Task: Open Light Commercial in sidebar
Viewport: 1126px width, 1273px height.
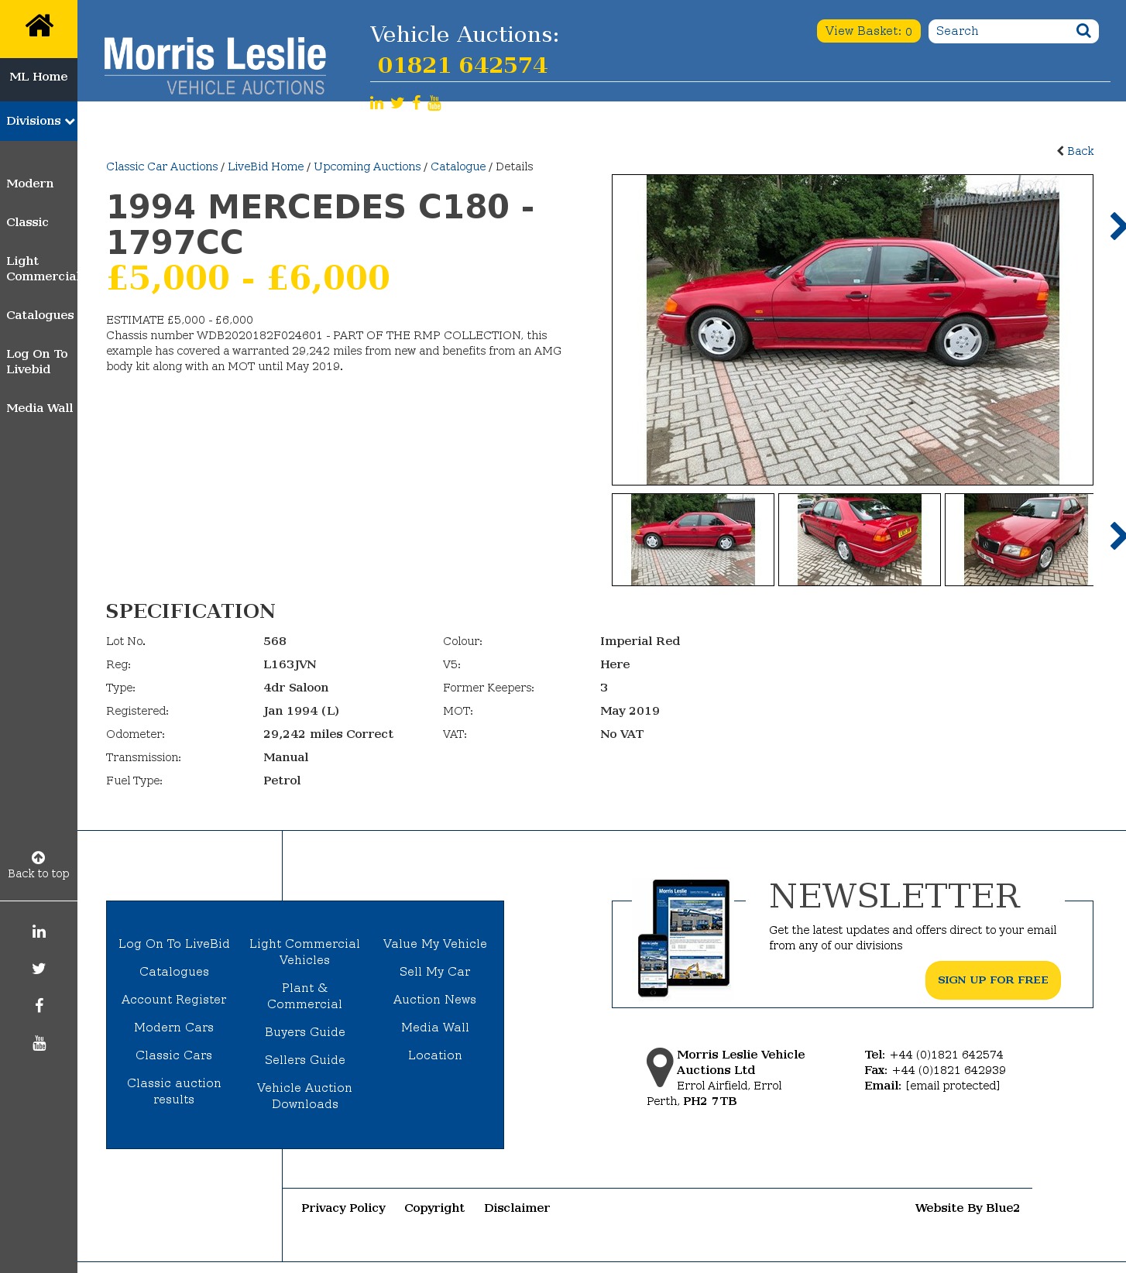Action: point(42,269)
